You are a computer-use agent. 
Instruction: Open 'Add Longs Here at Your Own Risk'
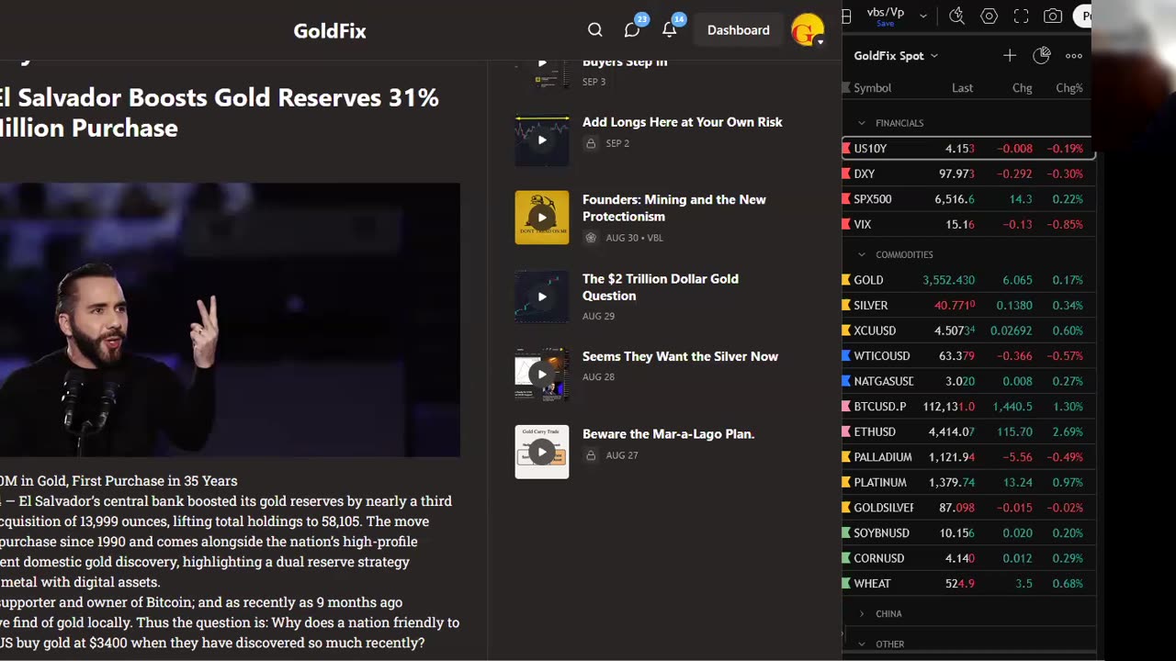point(683,122)
